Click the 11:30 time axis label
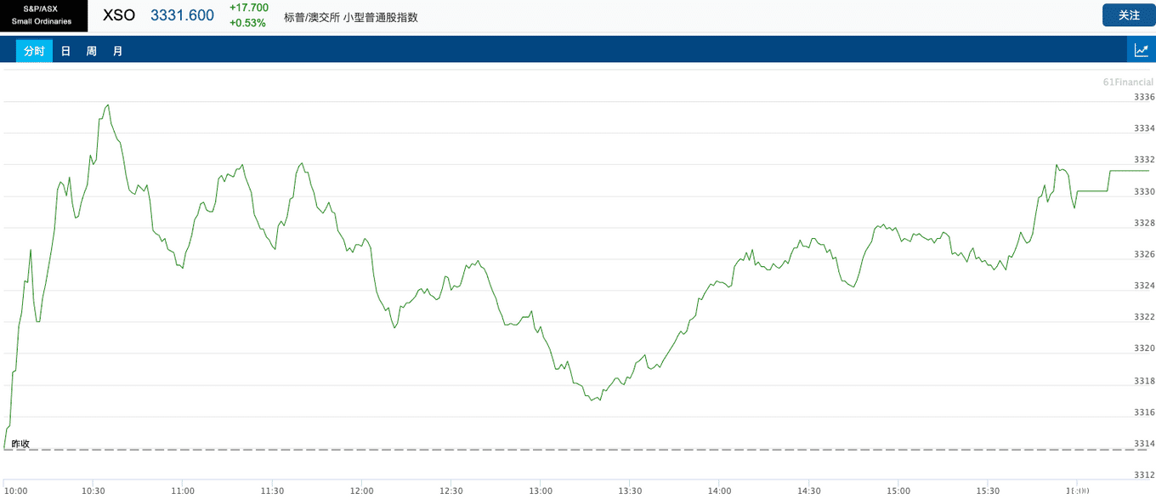Screen dimensions: 1156x499 click(x=272, y=490)
